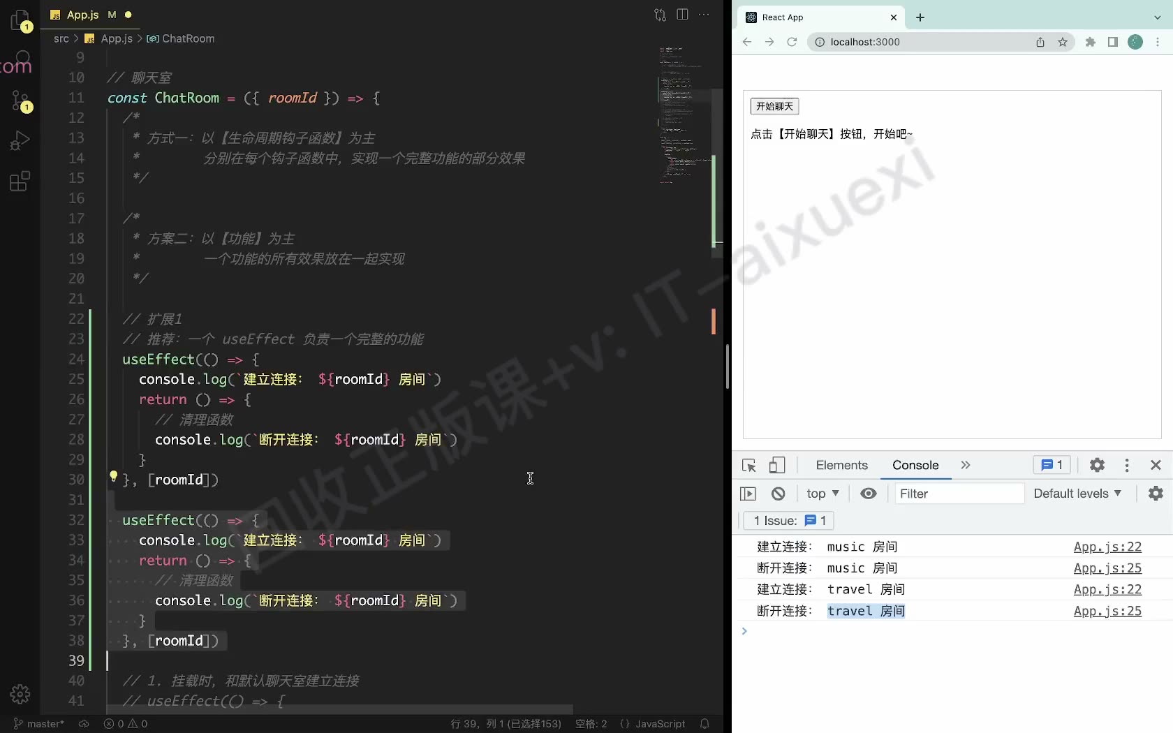
Task: Open App.js:25 link for travel room log
Action: click(1107, 612)
